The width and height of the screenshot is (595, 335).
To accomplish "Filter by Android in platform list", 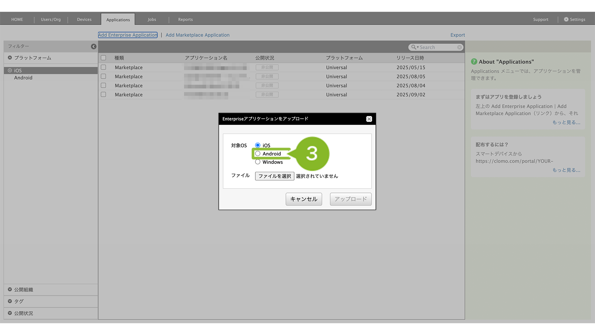I will (23, 78).
